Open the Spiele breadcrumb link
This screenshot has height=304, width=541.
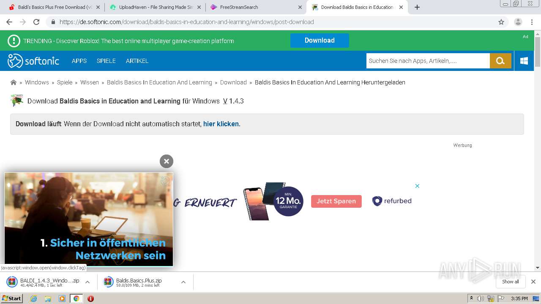(x=65, y=82)
